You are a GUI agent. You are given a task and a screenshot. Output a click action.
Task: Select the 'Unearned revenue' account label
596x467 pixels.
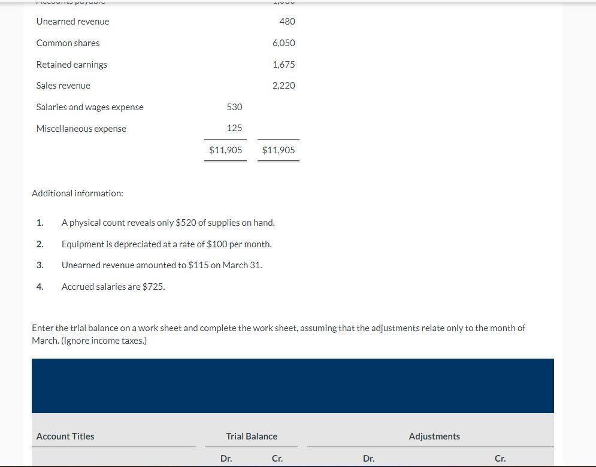[72, 22]
